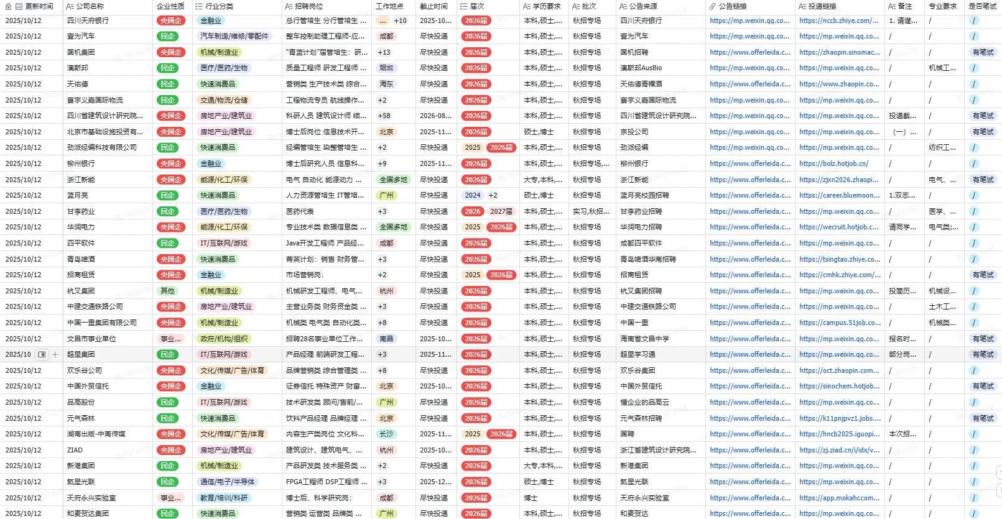Click the date-type icon beside 更新时间
1002x519 pixels.
click(x=19, y=6)
